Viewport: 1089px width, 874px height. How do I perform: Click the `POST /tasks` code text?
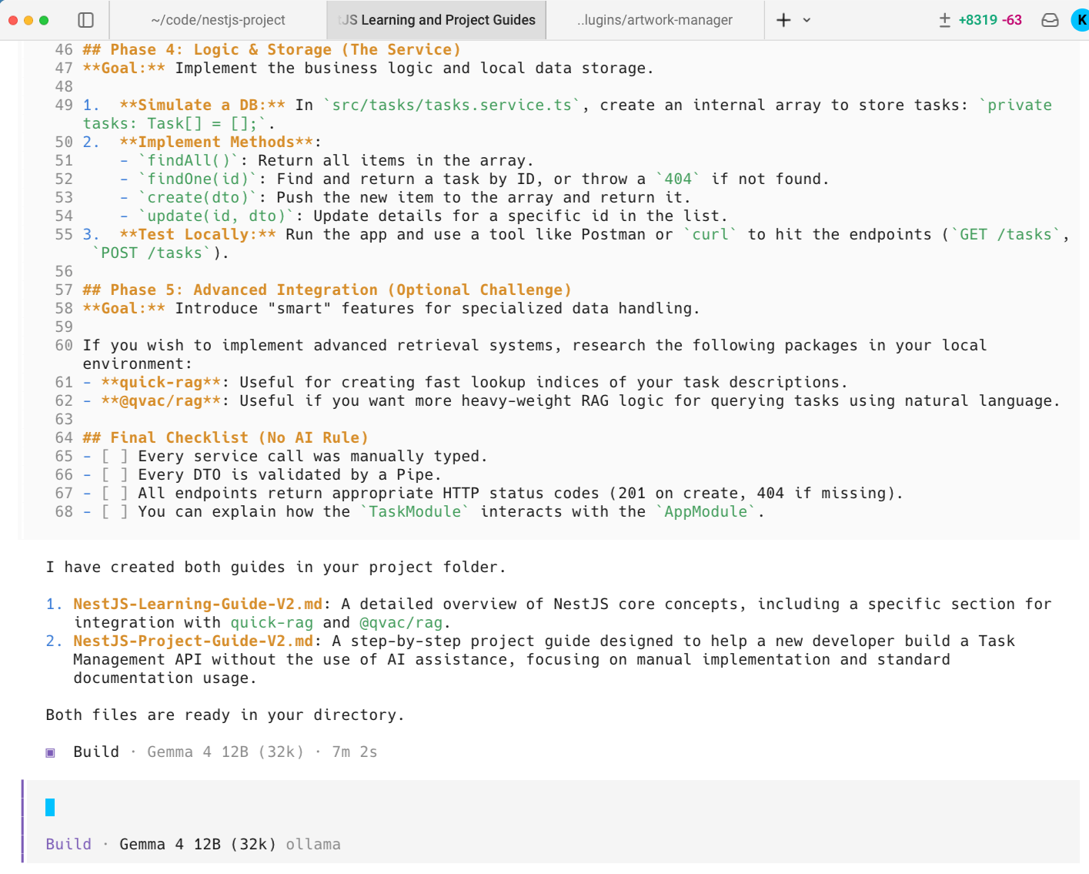tap(152, 253)
